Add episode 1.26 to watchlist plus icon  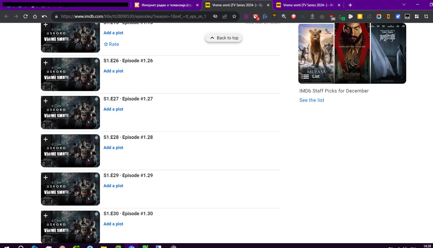[x=46, y=63]
